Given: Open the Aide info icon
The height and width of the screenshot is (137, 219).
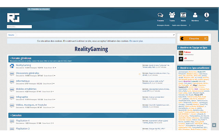Looking at the screenshot, I should [207, 15].
